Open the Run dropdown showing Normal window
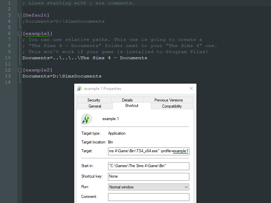The image size is (271, 203). (x=148, y=187)
